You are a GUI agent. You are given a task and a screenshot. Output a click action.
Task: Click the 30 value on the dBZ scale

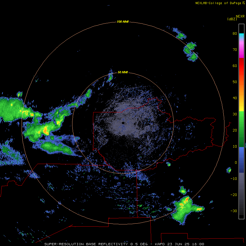coord(235,114)
